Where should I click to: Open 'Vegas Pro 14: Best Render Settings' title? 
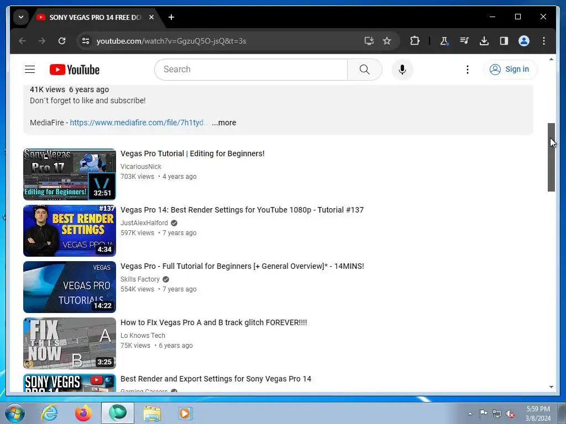(242, 210)
